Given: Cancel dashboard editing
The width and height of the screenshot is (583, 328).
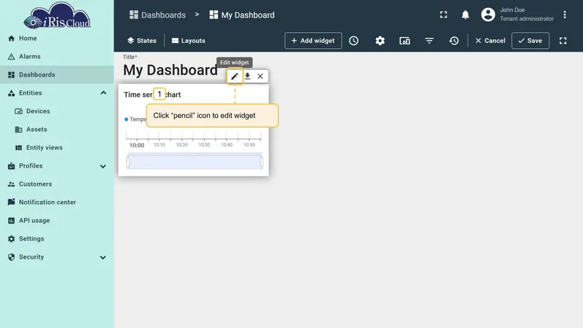Looking at the screenshot, I should click(490, 41).
